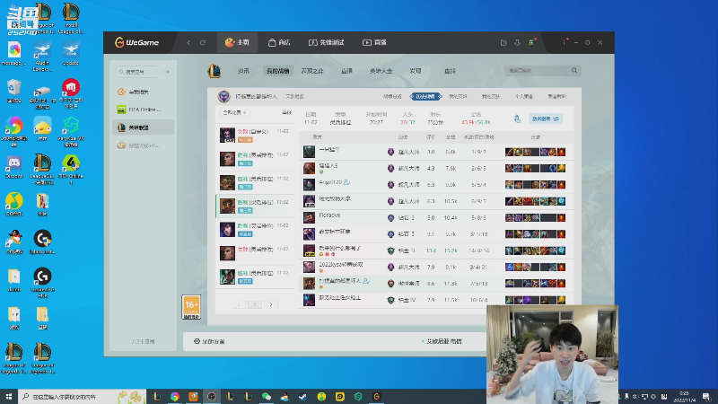The width and height of the screenshot is (718, 404).
Task: Refresh the WeGame page
Action: click(x=203, y=42)
